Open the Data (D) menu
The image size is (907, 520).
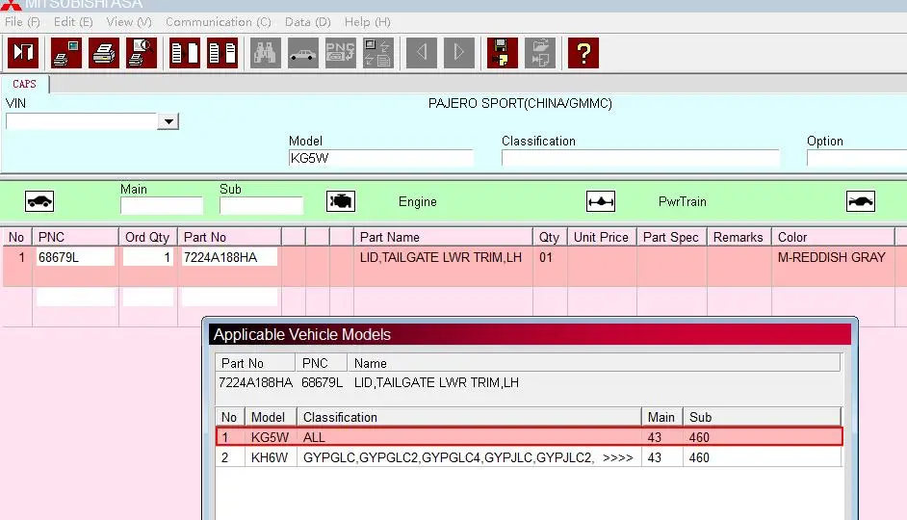(308, 22)
